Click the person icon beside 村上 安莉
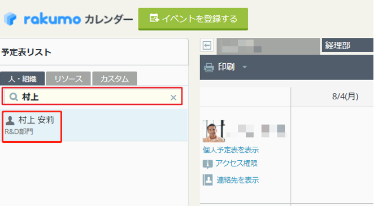This screenshot has width=374, height=206. pos(10,121)
